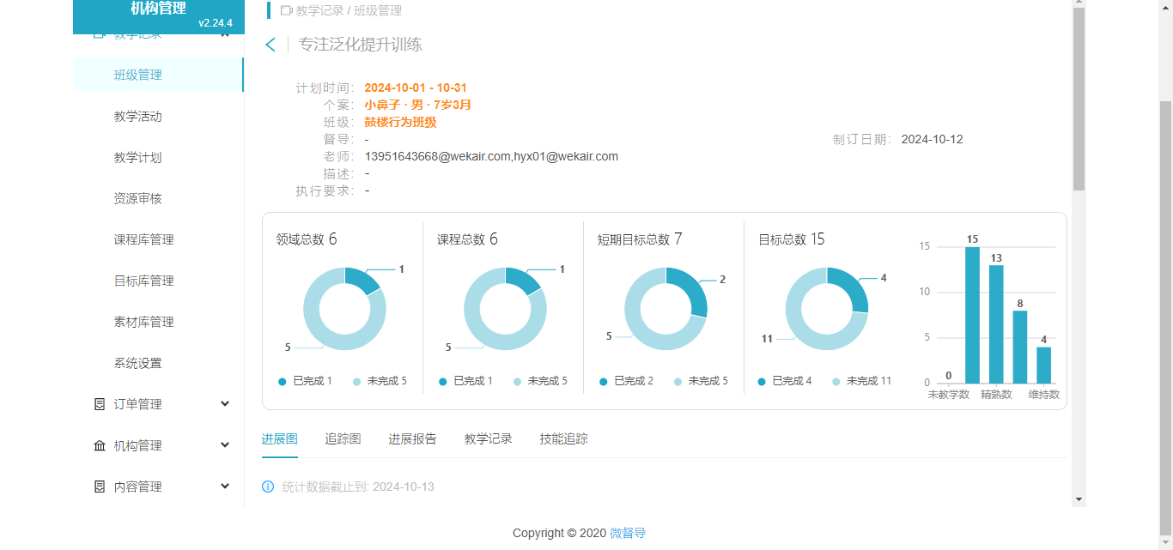Click the version label v2.24.4
The image size is (1173, 550).
click(215, 23)
